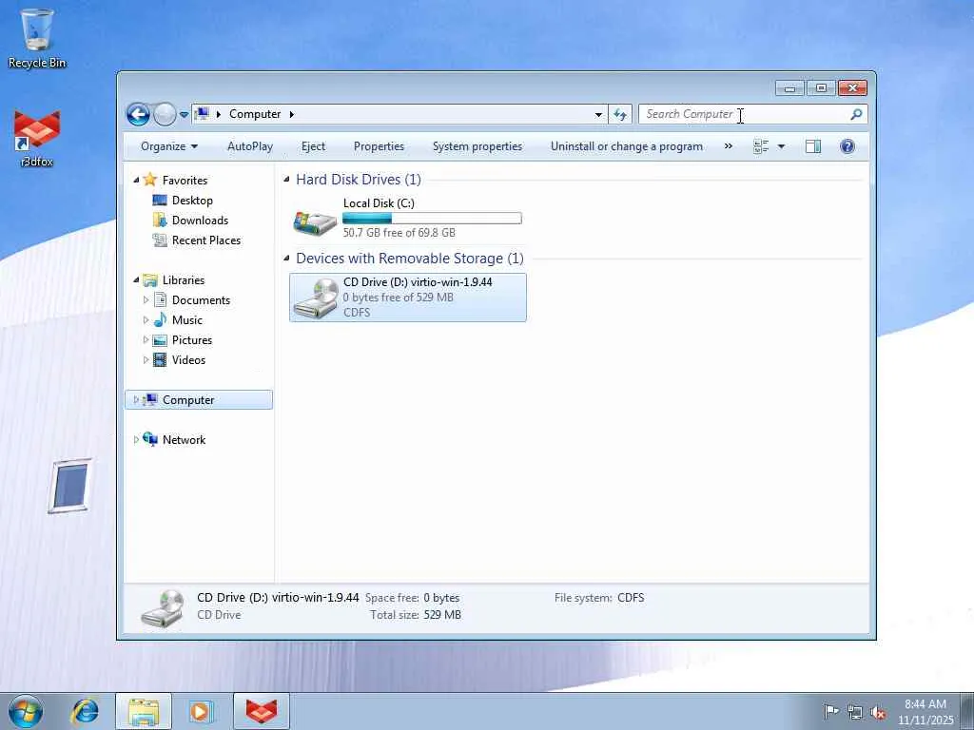Click the search magnifier icon
Screen dimensions: 974x730
click(857, 114)
